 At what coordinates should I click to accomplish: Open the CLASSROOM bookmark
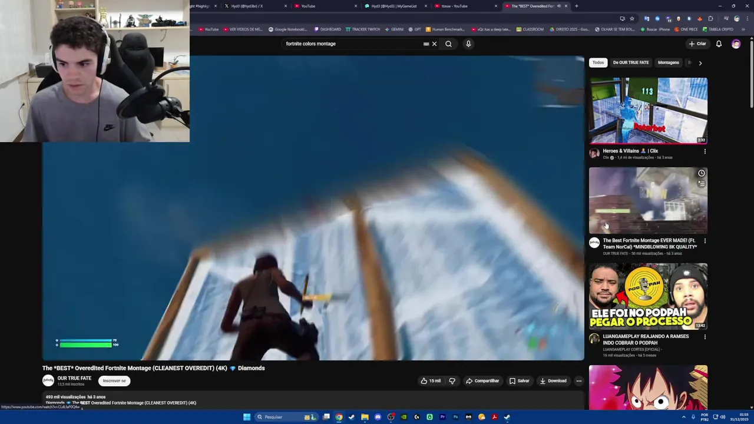pos(530,29)
